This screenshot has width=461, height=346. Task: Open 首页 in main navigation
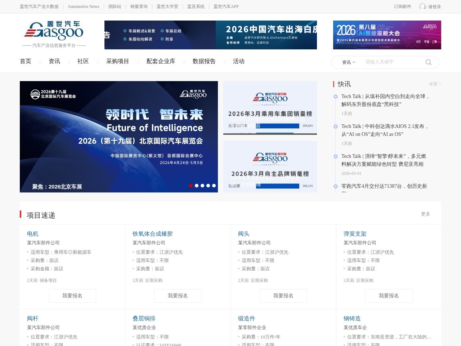26,61
